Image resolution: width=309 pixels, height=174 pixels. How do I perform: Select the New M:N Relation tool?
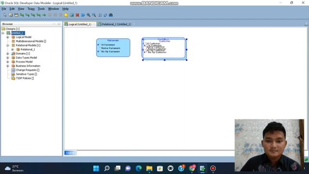click(x=22, y=15)
